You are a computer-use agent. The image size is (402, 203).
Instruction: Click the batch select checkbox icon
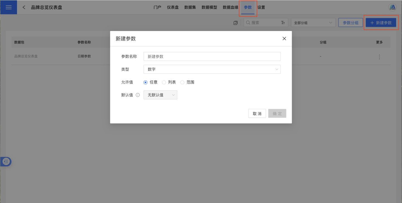click(235, 23)
